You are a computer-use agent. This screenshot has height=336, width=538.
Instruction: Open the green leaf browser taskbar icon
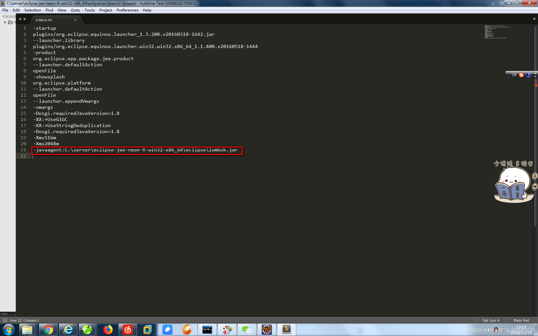coord(87,330)
